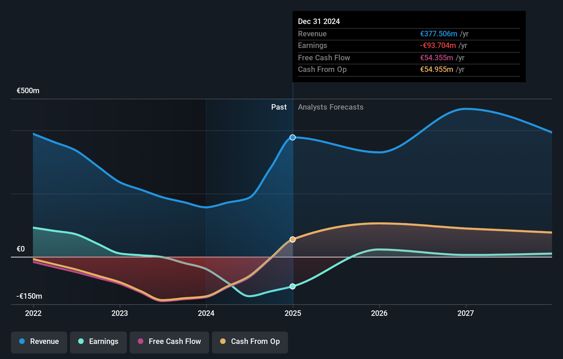Toggle visibility of the Free Cash Flow series
The width and height of the screenshot is (563, 359).
[169, 342]
